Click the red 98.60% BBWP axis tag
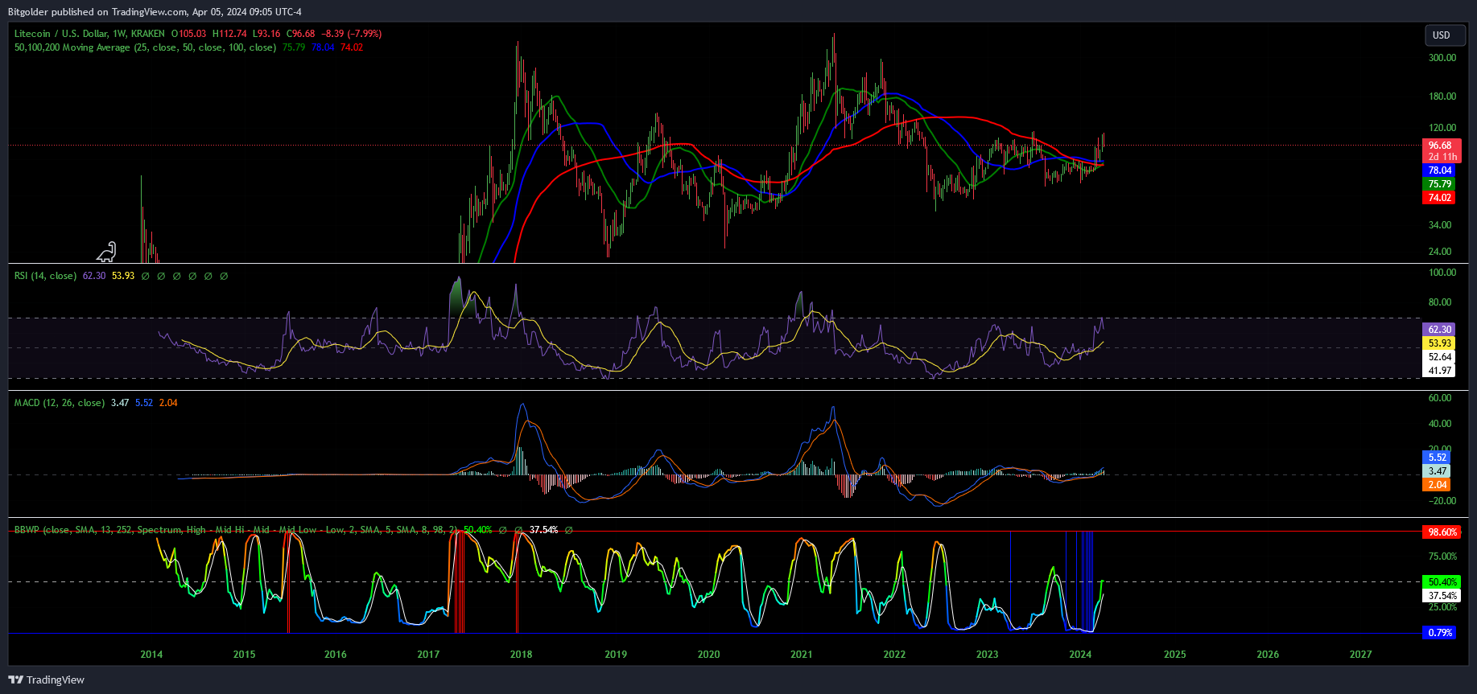Screen dimensions: 1477x694 click(x=1442, y=532)
